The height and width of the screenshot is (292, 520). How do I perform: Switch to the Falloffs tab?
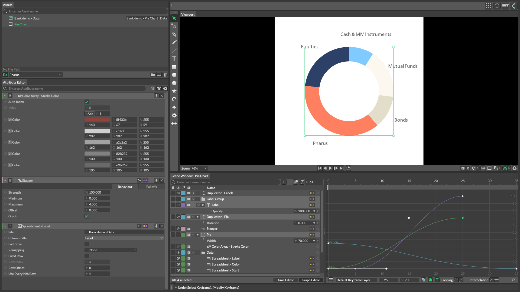pyautogui.click(x=151, y=187)
